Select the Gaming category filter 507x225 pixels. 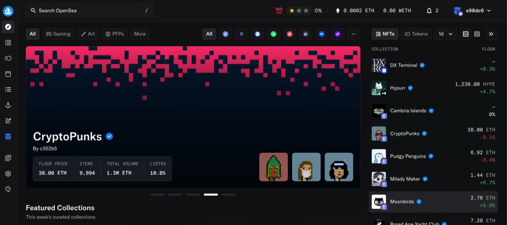tap(58, 34)
